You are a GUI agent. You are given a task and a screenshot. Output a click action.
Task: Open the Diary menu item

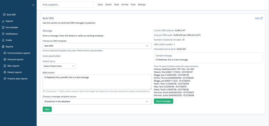(100, 5)
